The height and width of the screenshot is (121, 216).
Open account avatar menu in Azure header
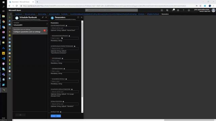click(x=213, y=10)
